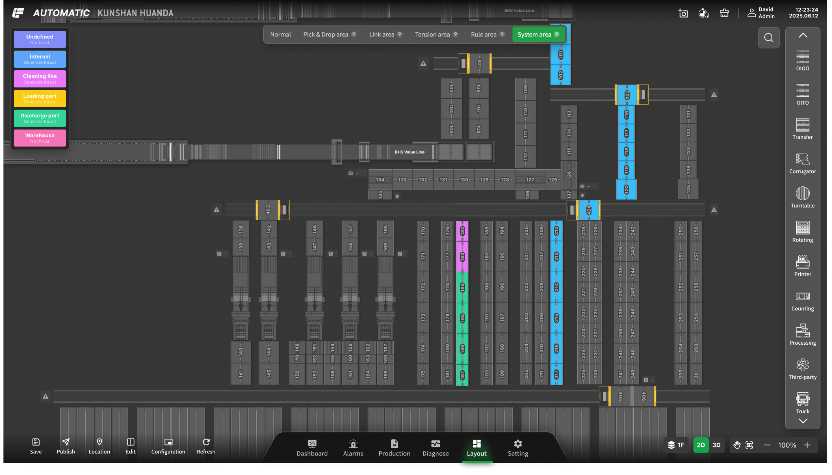Switch to 2D view mode

pos(701,445)
